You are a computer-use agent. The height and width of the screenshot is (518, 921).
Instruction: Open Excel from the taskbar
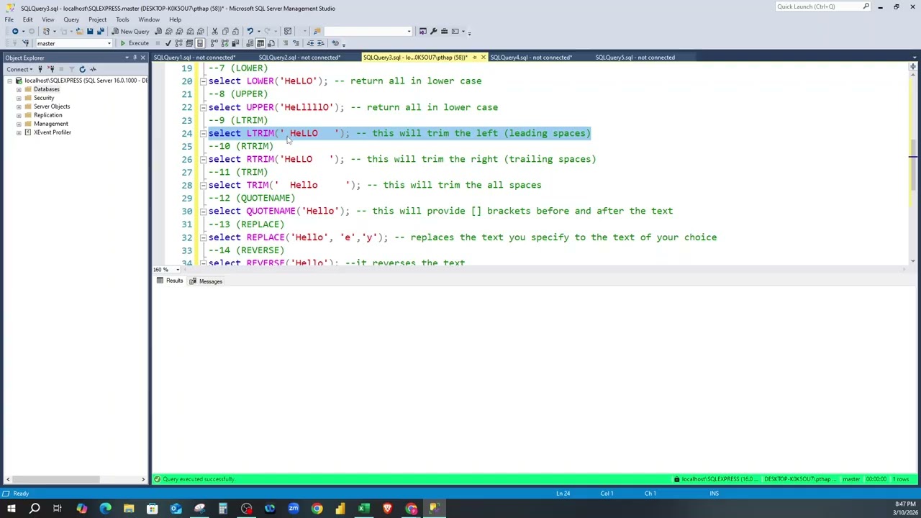[363, 509]
